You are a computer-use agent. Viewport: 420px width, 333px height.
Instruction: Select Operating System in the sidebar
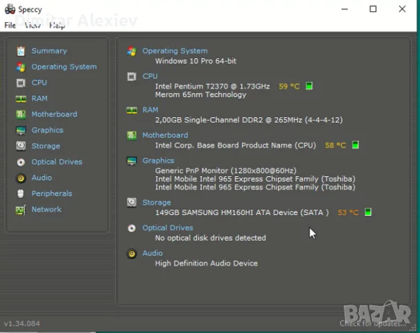pos(64,67)
